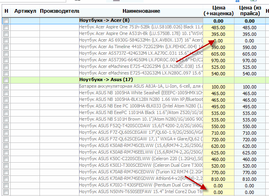Viewport: 269px width, 196px height.
Task: Select the group title Ноутбуки -> Asus (17)
Action: coord(106,79)
